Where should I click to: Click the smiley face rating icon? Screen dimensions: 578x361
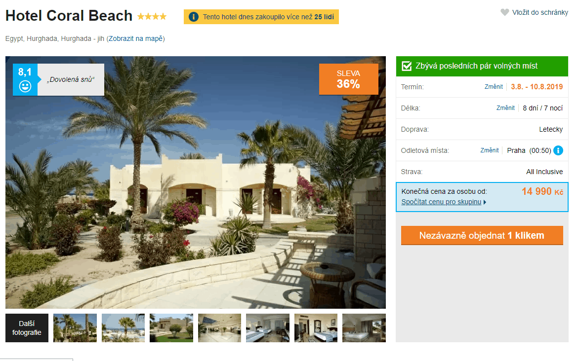tap(25, 86)
